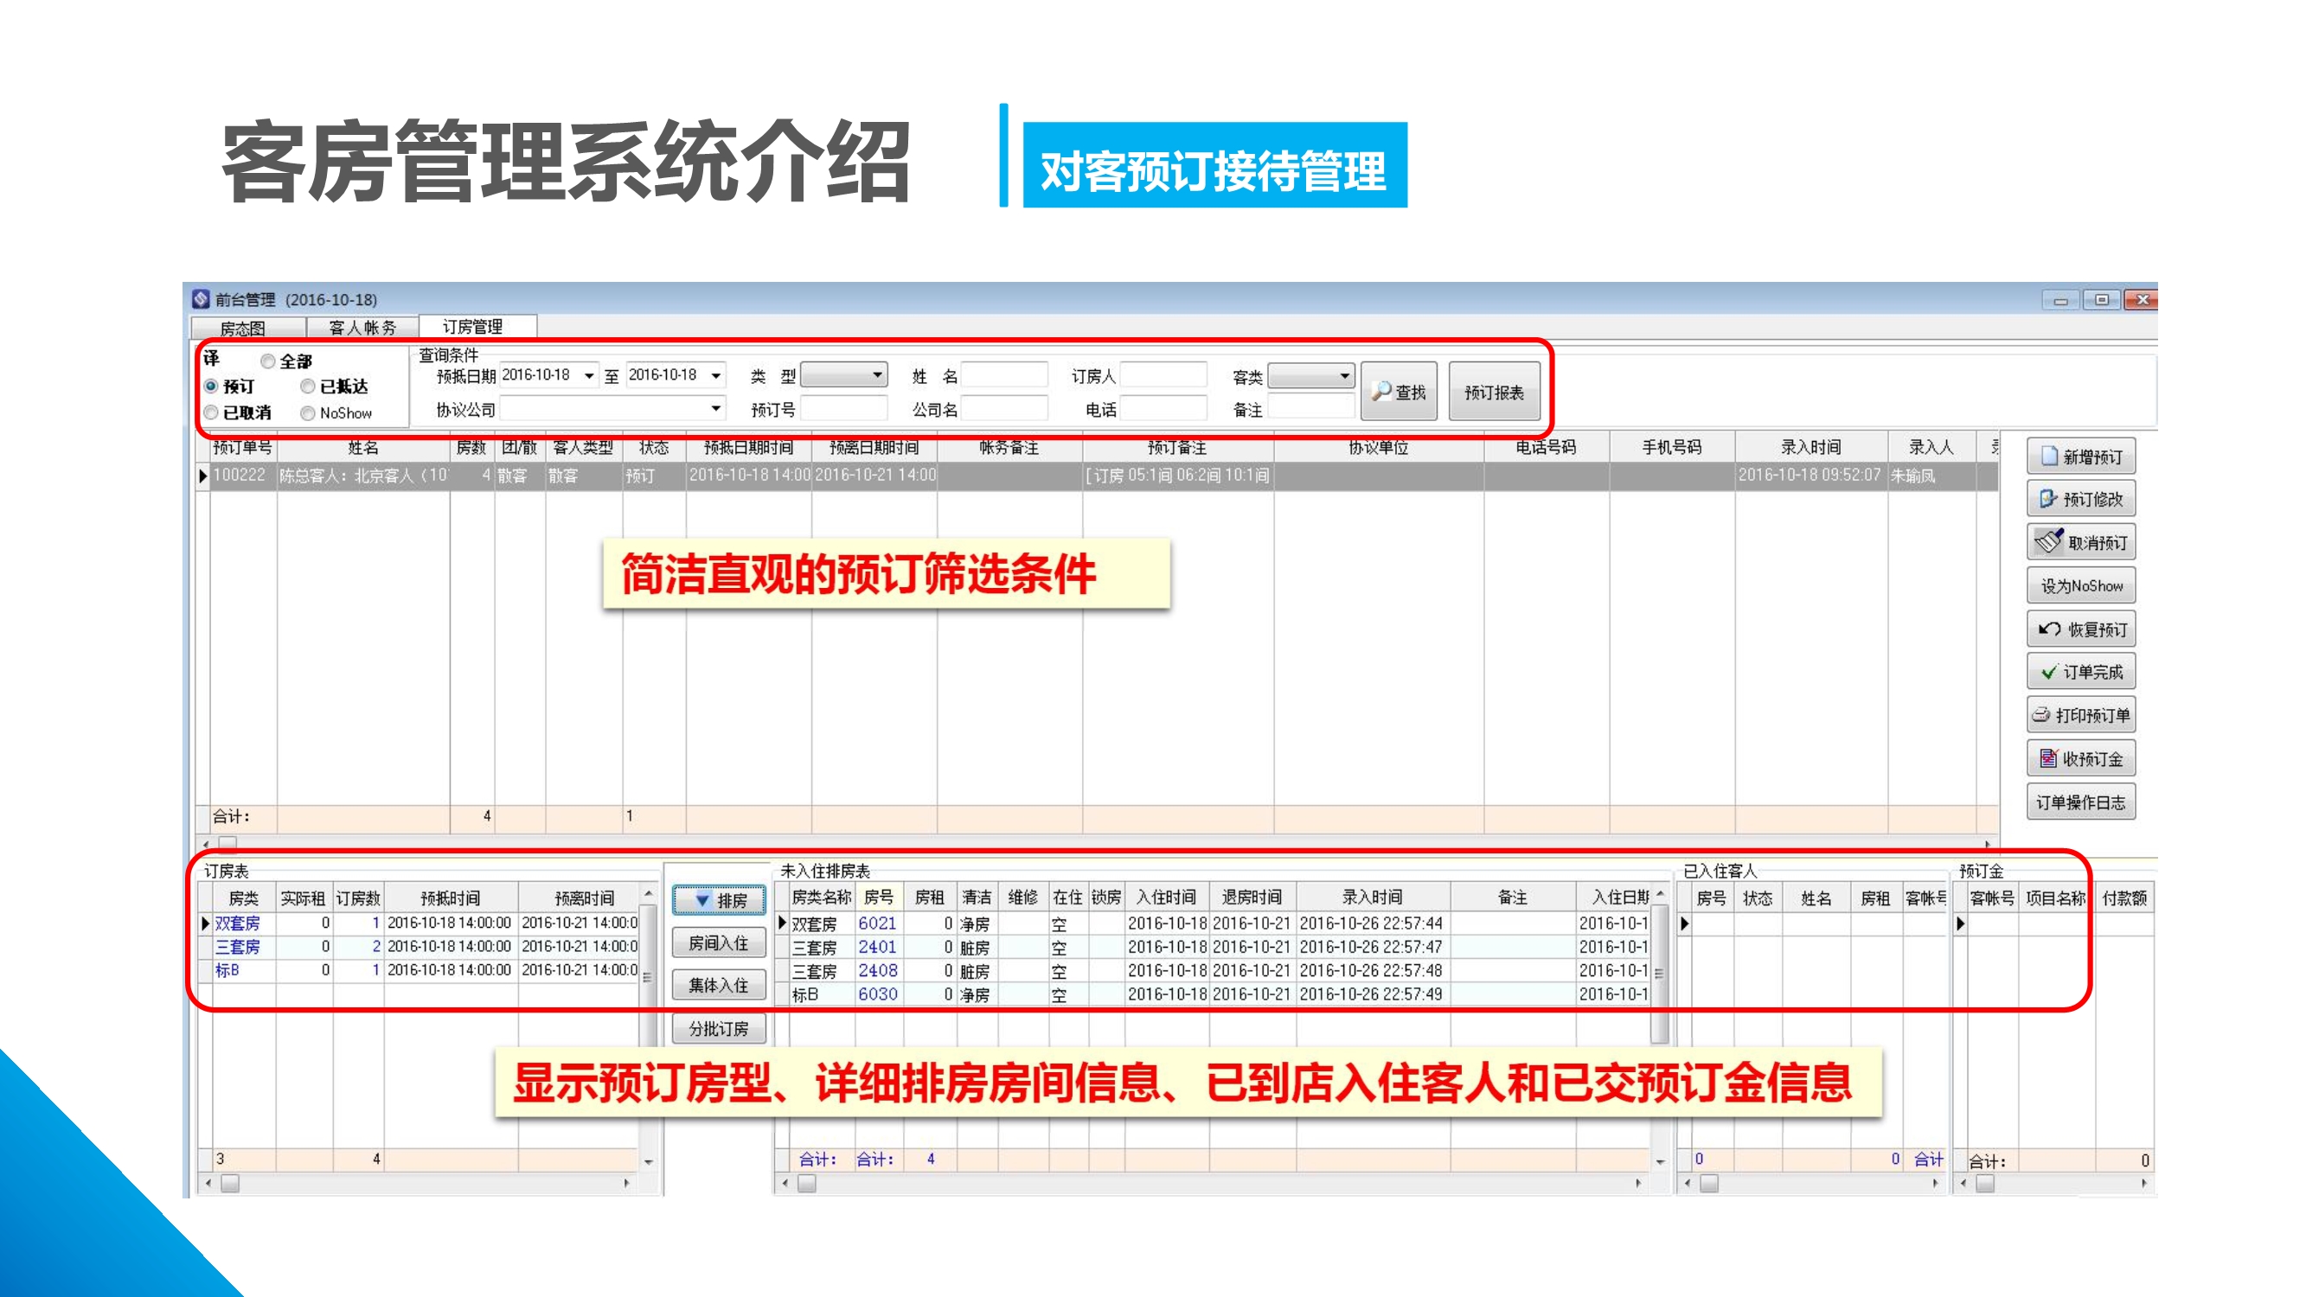2306x1297 pixels.
Task: Click the 姓名 search input field
Action: point(1003,376)
